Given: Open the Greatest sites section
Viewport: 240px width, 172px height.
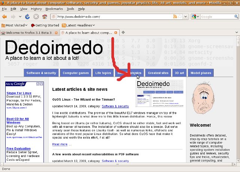Looking at the screenshot, I should [158, 73].
